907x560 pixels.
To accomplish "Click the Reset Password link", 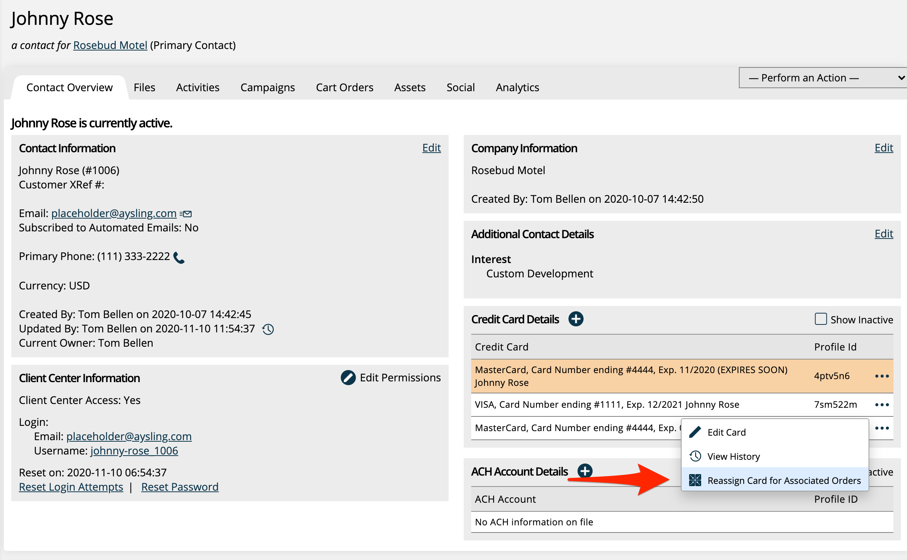I will 180,487.
